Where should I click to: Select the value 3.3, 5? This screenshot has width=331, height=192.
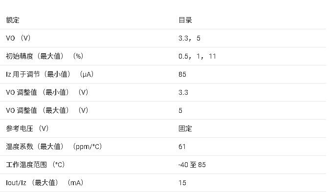point(189,38)
